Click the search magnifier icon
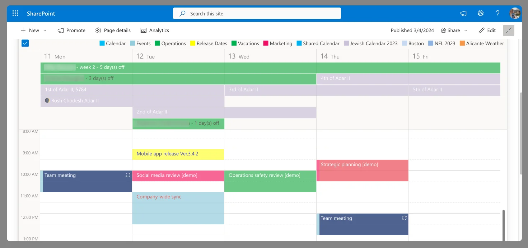 [183, 13]
